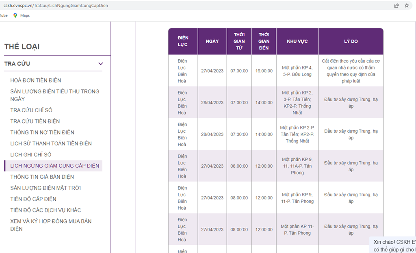Click the NGÀY column header
This screenshot has width=416, height=253.
(x=212, y=41)
